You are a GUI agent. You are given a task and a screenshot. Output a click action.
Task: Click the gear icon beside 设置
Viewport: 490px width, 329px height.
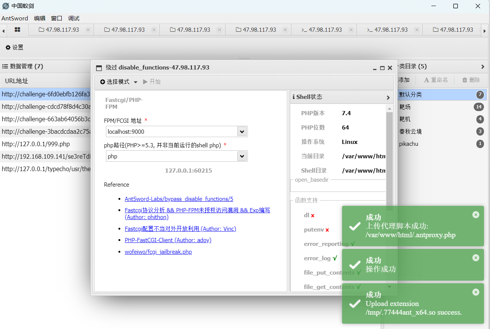click(8, 48)
